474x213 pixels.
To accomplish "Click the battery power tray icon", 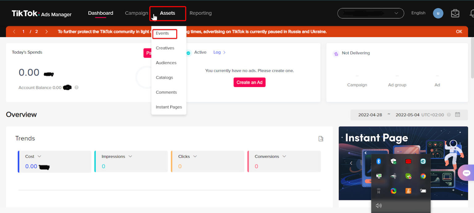I will [423, 191].
